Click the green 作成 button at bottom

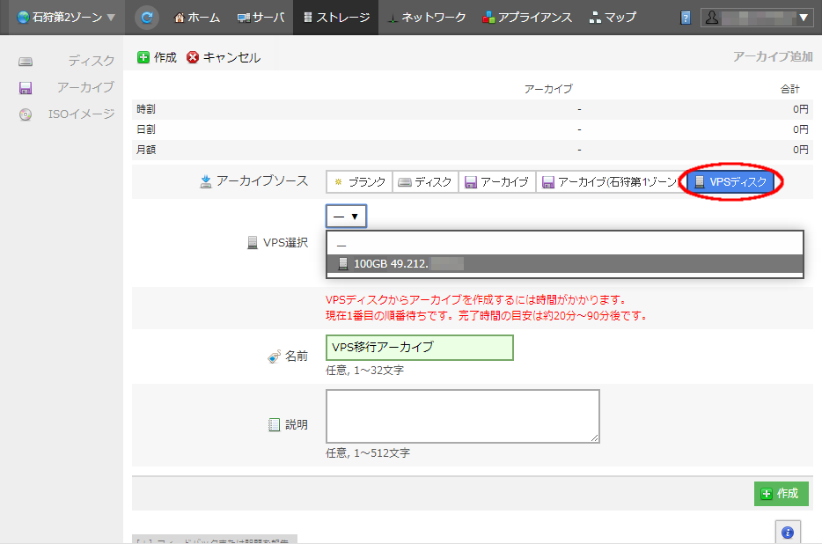coord(781,494)
